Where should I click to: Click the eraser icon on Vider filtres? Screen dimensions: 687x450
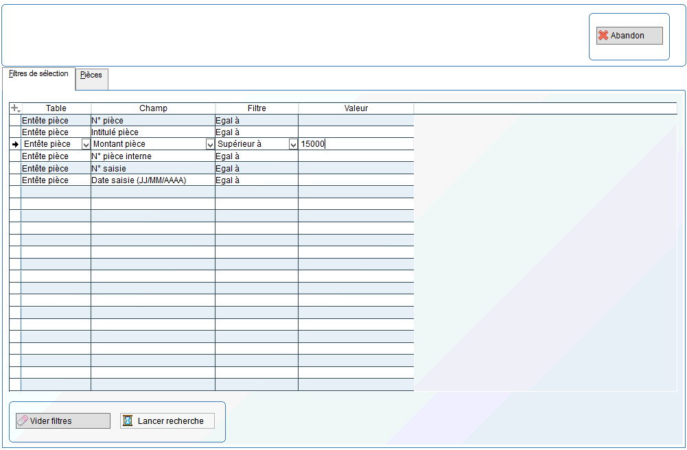click(23, 421)
